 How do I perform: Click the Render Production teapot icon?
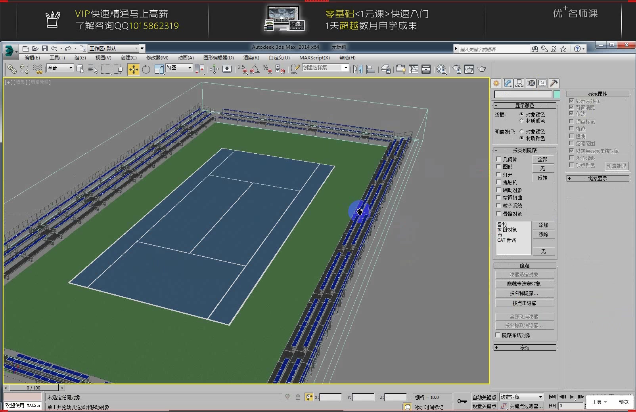point(482,69)
